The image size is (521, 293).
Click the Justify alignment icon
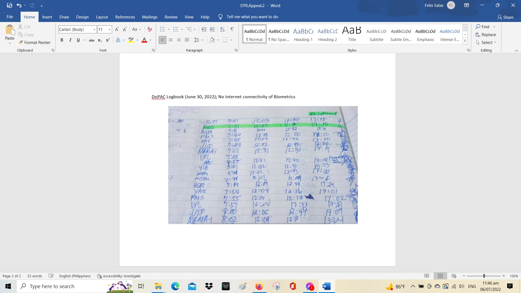187,40
